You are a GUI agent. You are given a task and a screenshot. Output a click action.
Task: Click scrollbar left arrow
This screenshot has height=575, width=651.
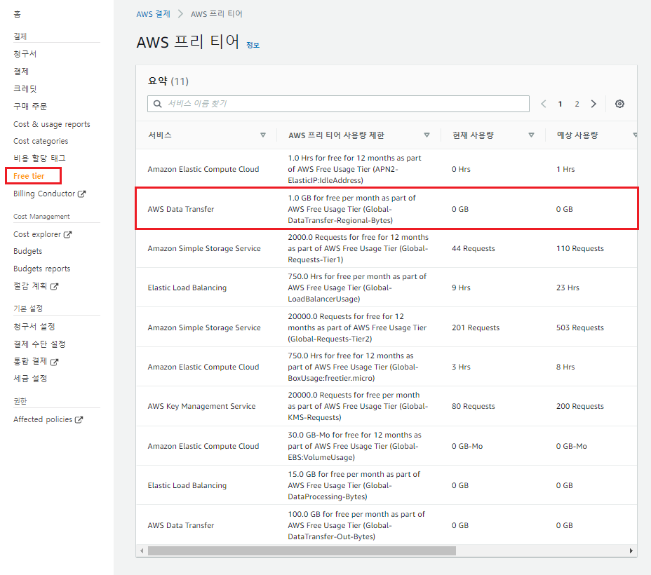tap(142, 551)
